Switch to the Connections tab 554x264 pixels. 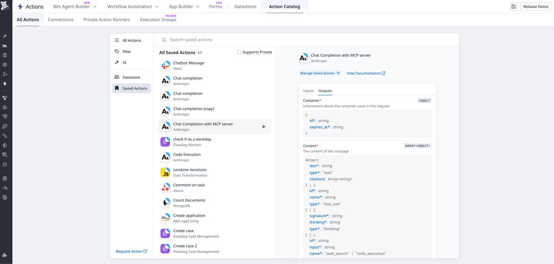(x=61, y=20)
